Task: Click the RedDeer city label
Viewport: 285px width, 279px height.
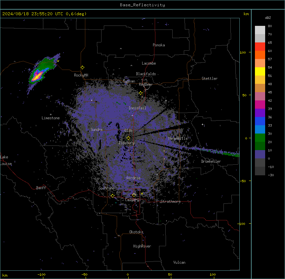Action: pyautogui.click(x=145, y=84)
